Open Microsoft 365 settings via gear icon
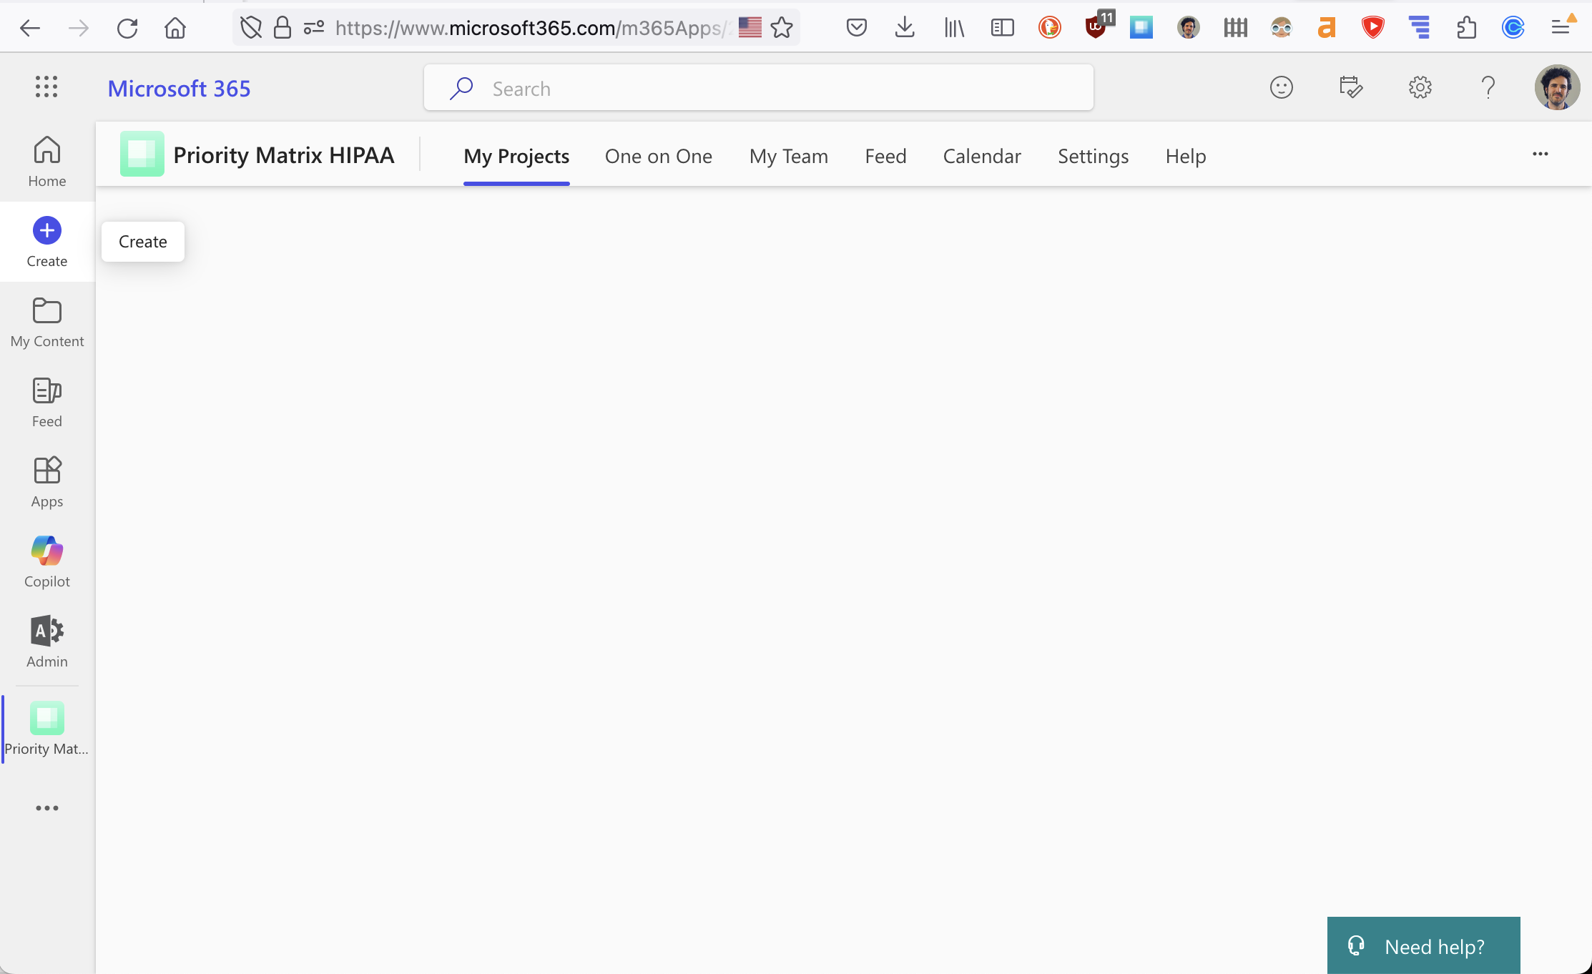 1420,87
